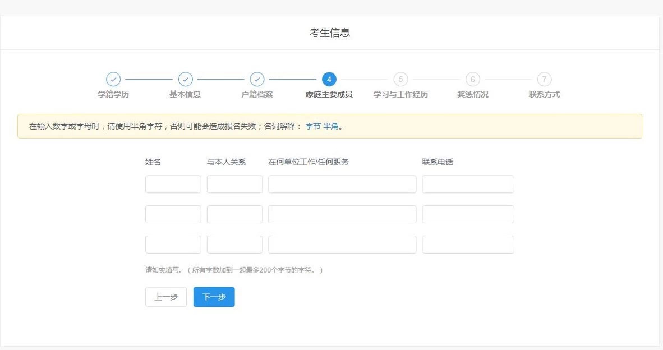
Task: Focus the third row 与本人关系 field
Action: pos(234,245)
